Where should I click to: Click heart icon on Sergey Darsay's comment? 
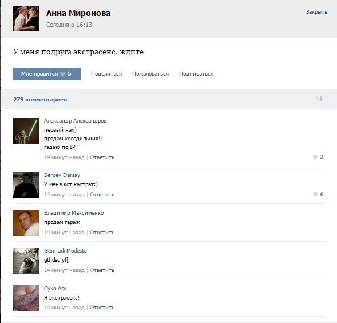click(x=315, y=195)
